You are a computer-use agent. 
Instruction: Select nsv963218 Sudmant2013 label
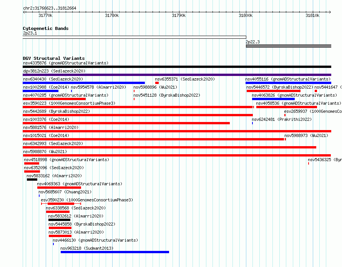87,248
